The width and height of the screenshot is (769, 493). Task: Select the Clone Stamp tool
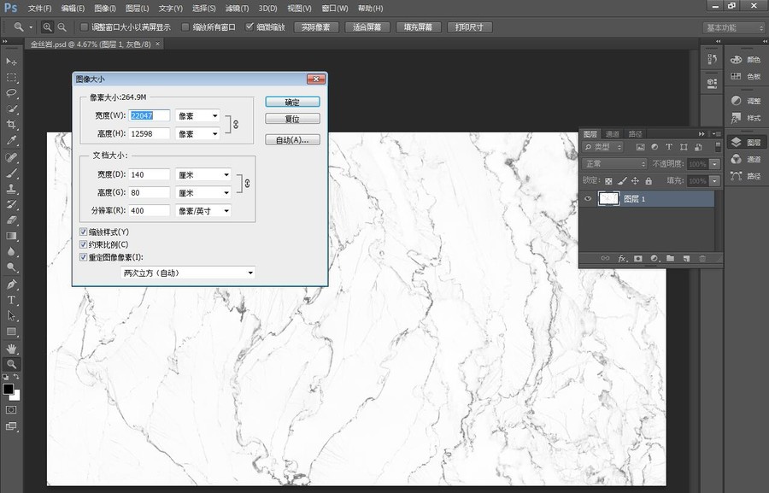click(x=11, y=189)
